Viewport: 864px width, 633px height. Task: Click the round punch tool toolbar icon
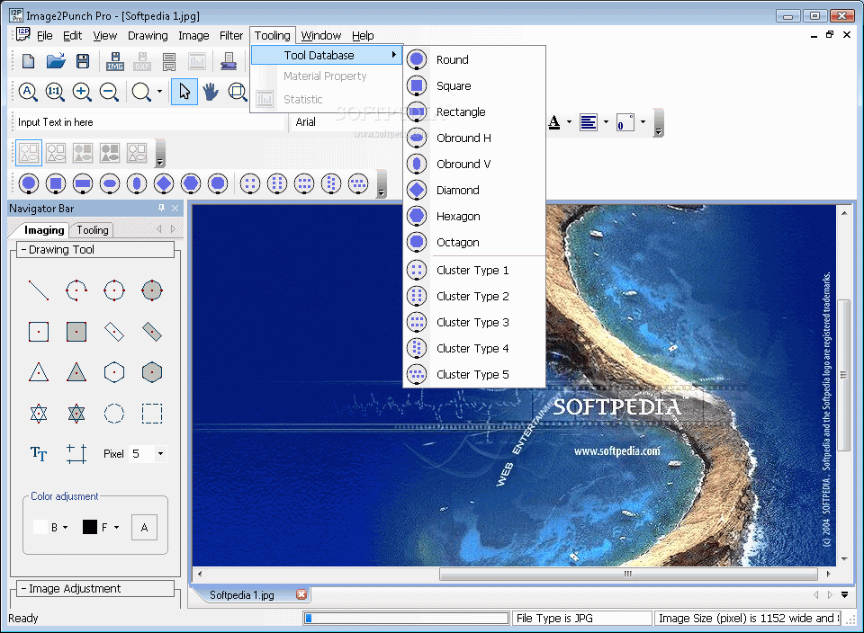click(29, 183)
